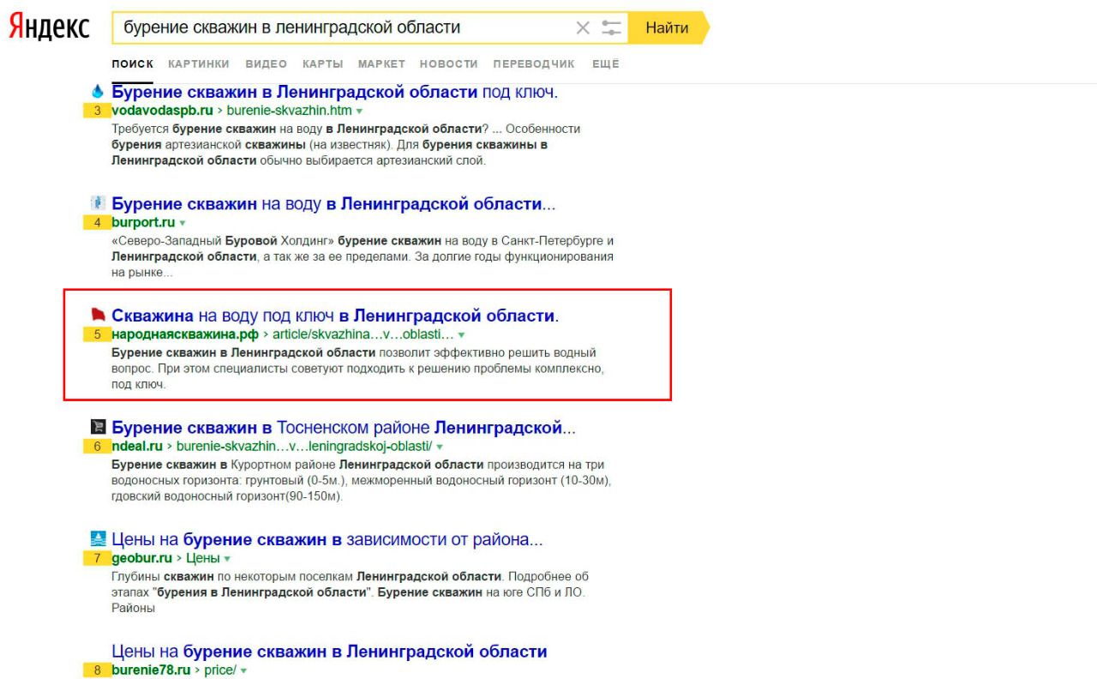Screen dimensions: 1097x679
Task: Click the Yandex logo
Action: (49, 27)
